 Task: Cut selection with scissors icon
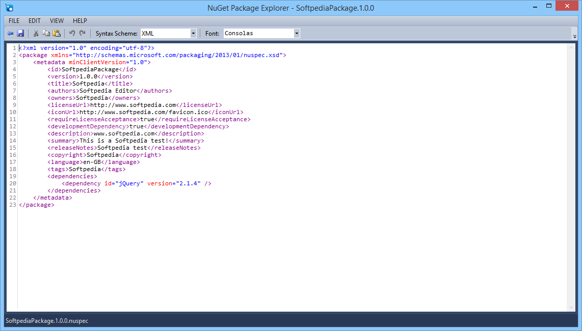[36, 34]
